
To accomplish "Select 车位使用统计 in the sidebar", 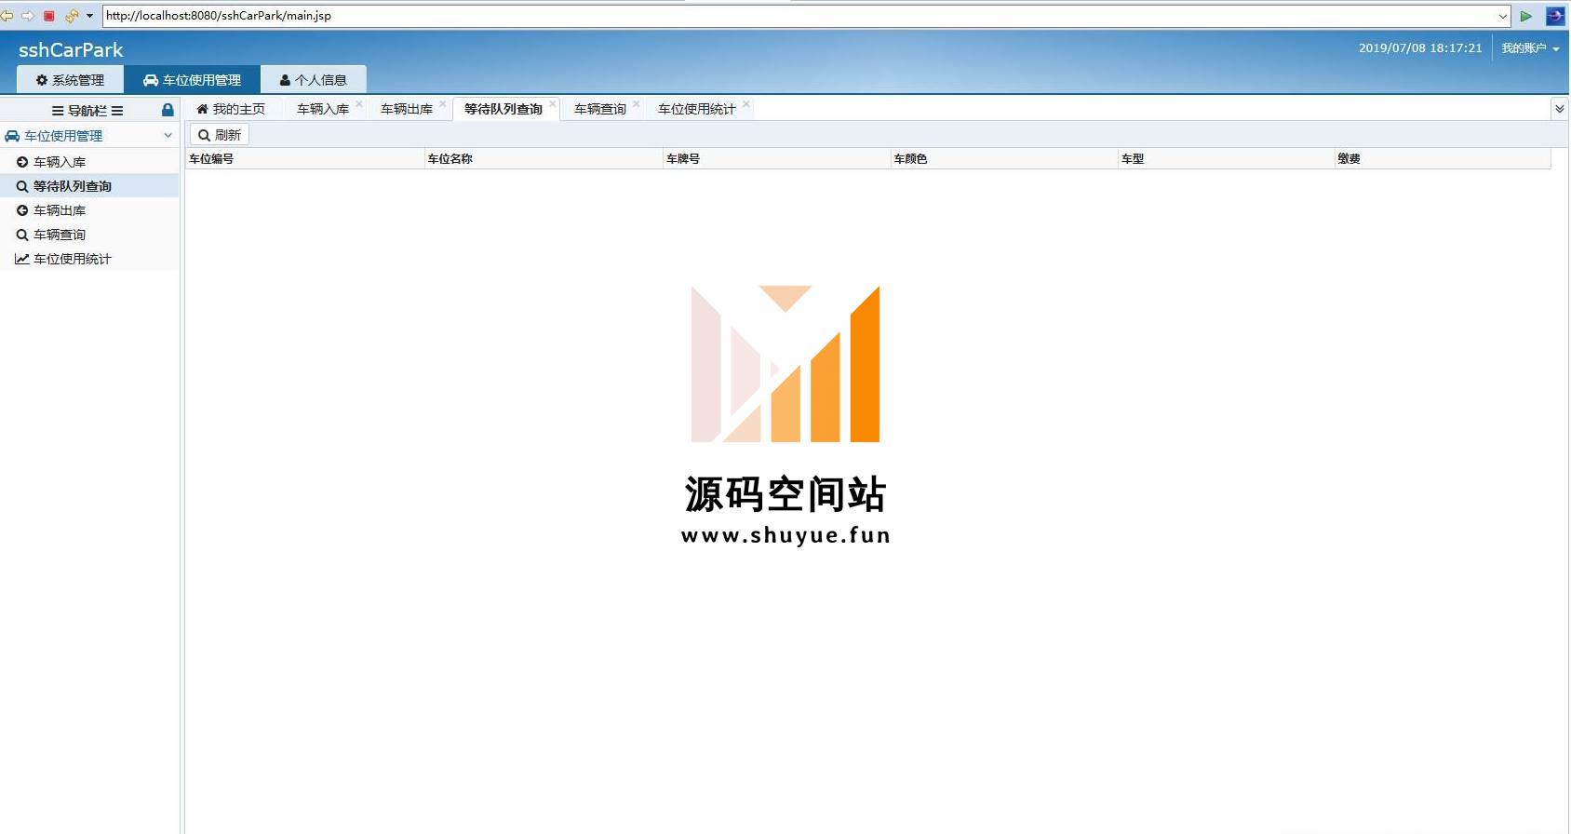I will [x=89, y=259].
